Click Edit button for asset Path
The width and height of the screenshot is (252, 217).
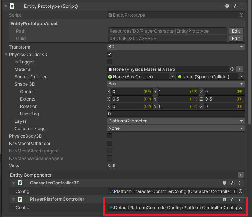pos(236,31)
